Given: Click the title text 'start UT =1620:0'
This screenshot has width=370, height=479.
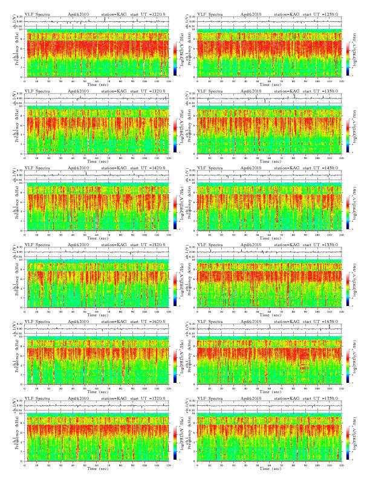Looking at the screenshot, I should click(x=148, y=321).
